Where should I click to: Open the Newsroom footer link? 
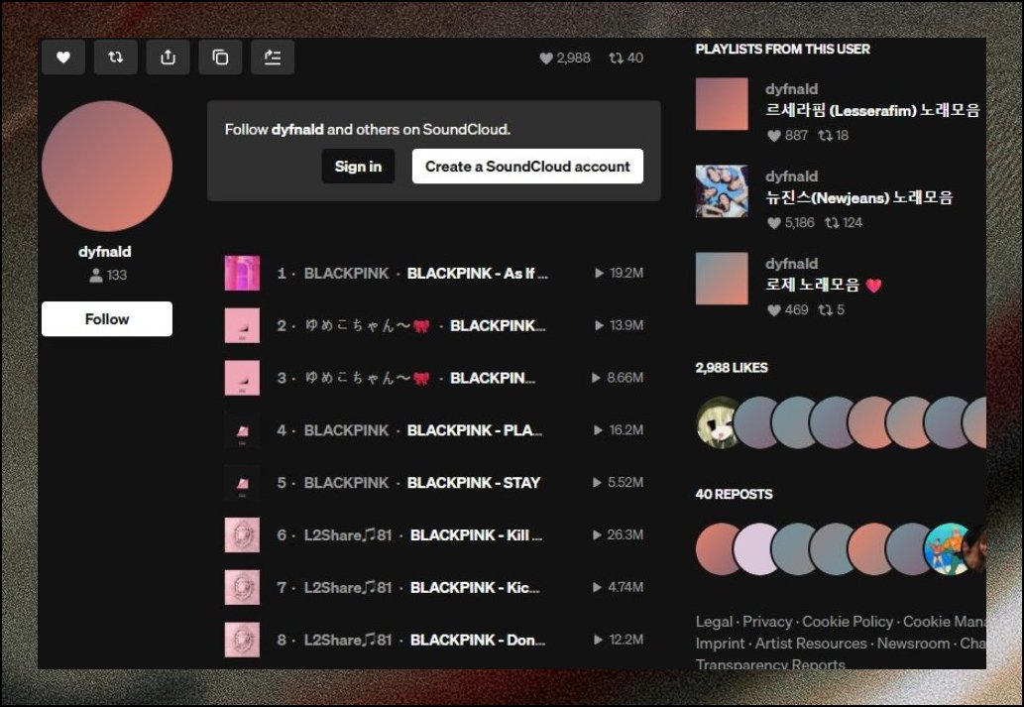(x=913, y=644)
